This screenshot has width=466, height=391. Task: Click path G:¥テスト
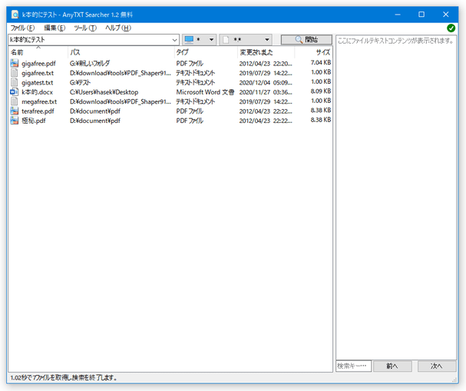80,82
